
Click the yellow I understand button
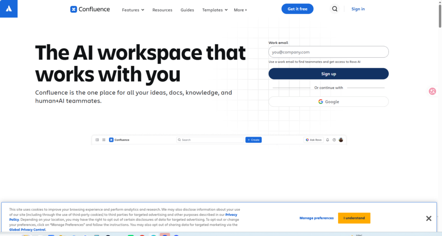tap(354, 218)
